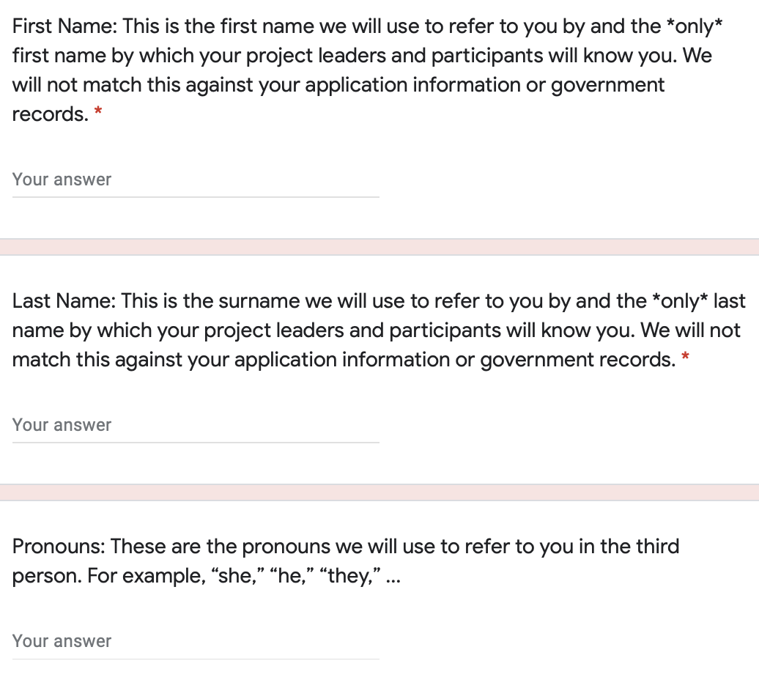Select the "Last Name:" label text
Viewport: 759px width, 680px height.
64,300
